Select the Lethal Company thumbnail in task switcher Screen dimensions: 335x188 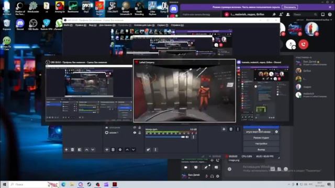click(185, 91)
